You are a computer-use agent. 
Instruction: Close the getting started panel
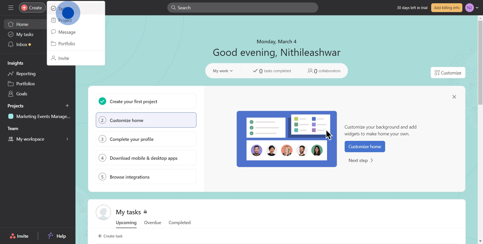454,97
